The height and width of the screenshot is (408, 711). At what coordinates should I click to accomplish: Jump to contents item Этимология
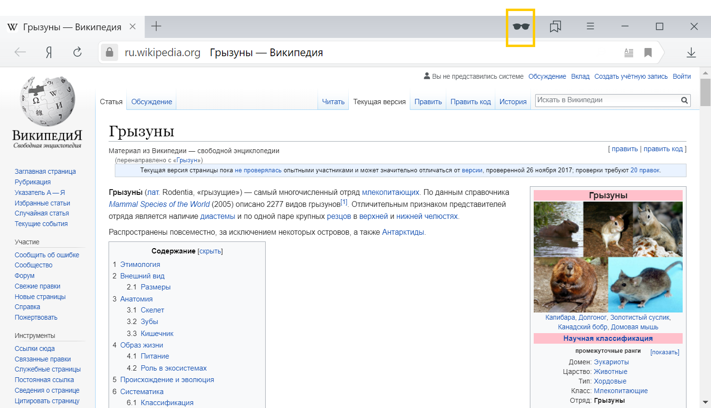pyautogui.click(x=140, y=264)
